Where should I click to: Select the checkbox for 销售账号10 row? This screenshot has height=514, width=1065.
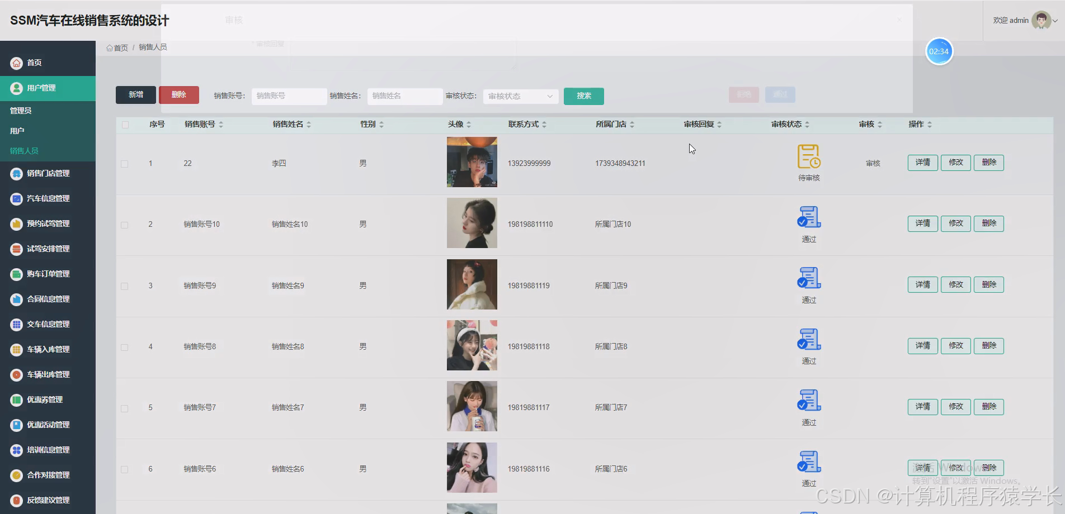(125, 225)
